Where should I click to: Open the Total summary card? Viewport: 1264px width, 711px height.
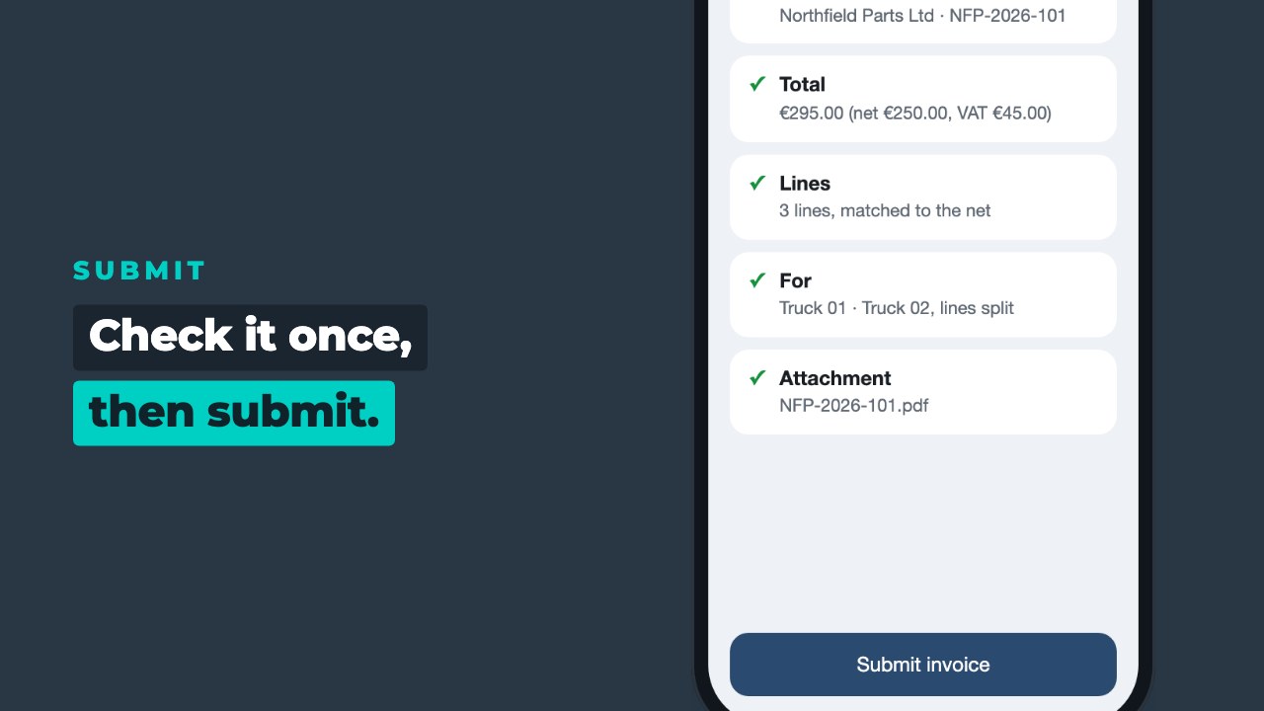point(923,99)
